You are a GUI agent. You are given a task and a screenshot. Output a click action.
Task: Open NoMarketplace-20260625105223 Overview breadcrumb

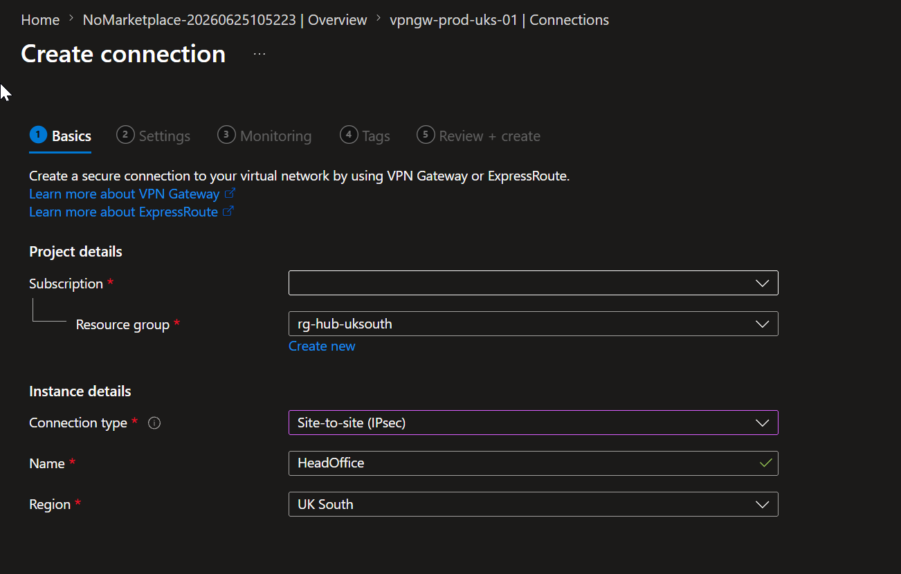tap(225, 20)
